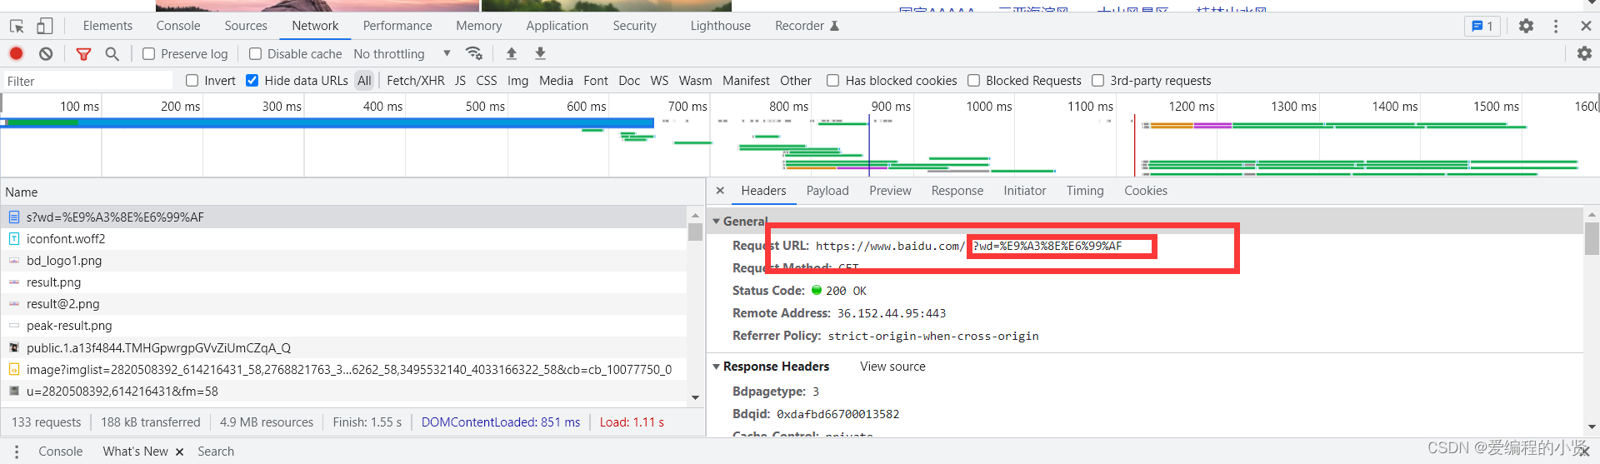Import HAR file upload arrow
This screenshot has height=464, width=1600.
click(512, 53)
